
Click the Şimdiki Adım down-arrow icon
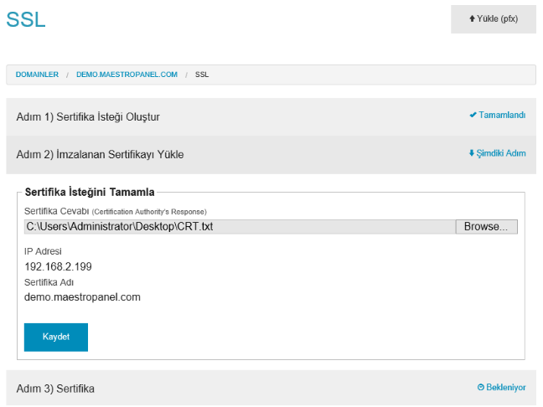pos(471,153)
